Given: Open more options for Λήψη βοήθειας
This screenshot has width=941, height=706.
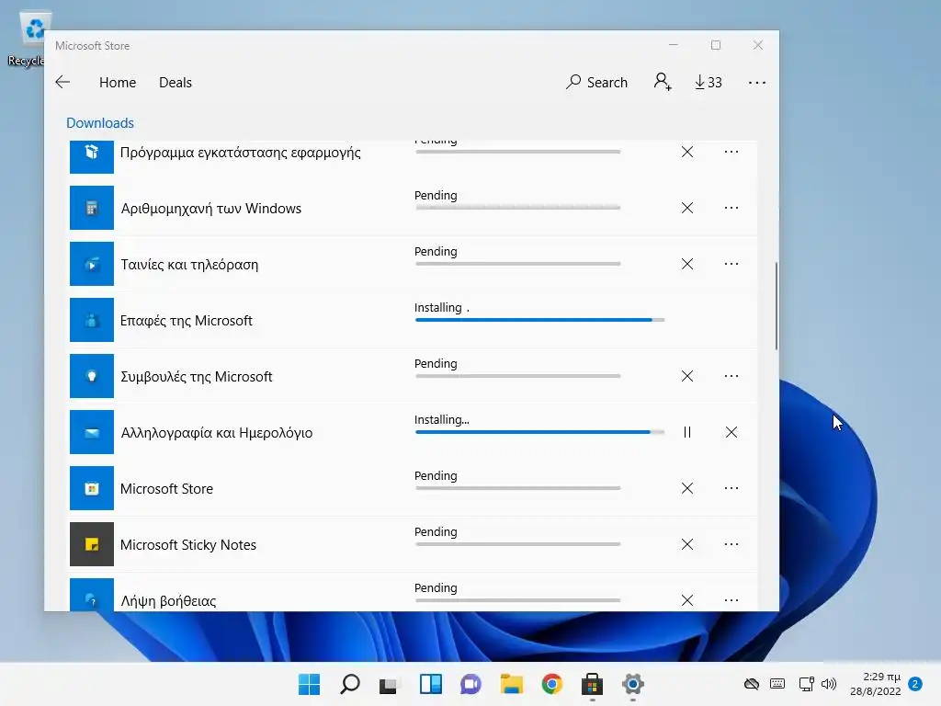Looking at the screenshot, I should (731, 600).
